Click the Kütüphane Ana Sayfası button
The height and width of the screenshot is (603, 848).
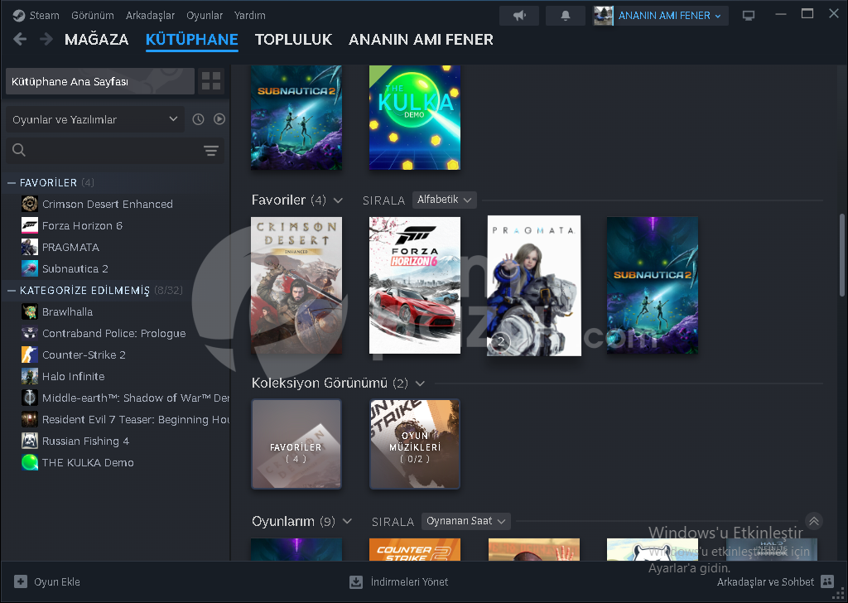(100, 81)
